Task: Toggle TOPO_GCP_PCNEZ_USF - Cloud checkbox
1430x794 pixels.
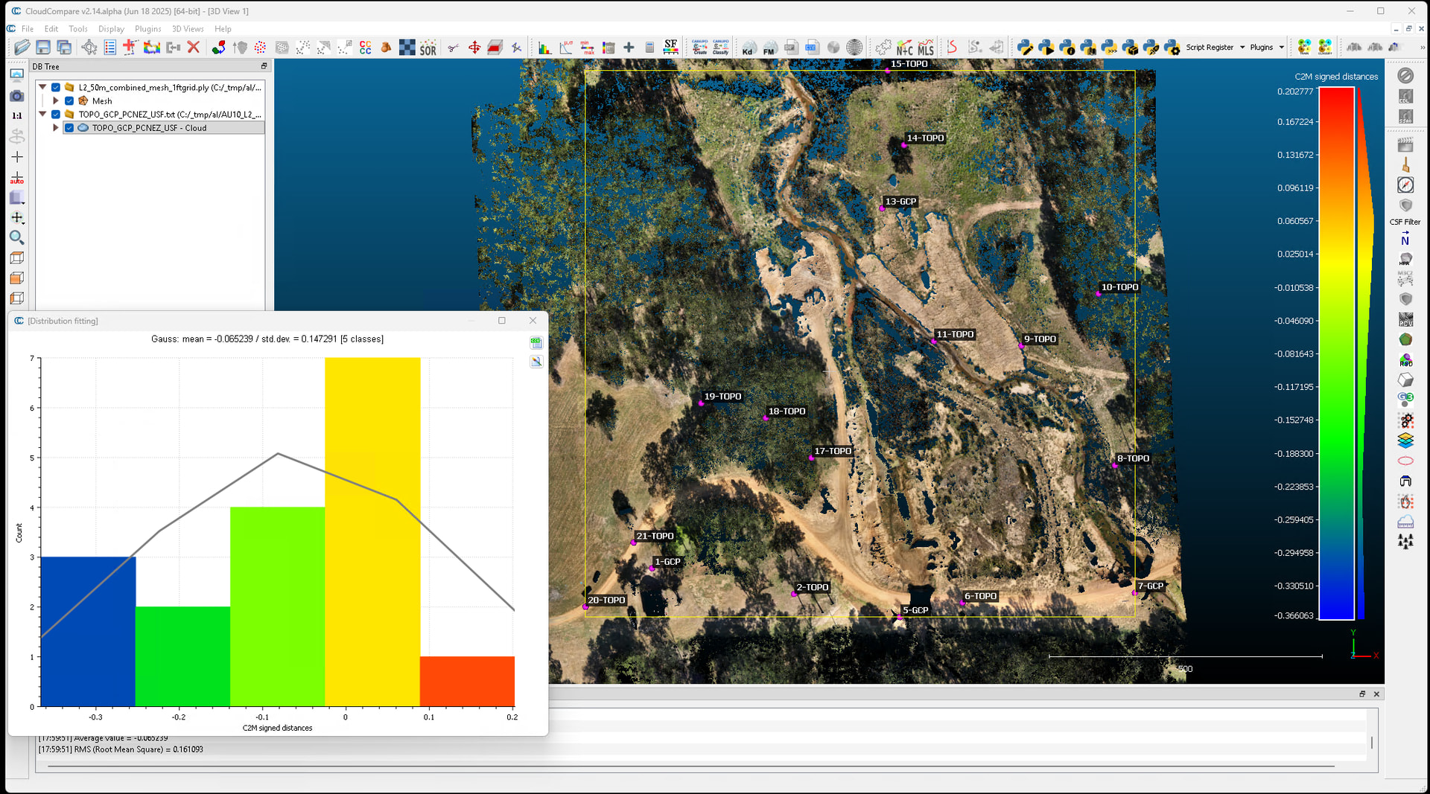Action: [x=69, y=128]
